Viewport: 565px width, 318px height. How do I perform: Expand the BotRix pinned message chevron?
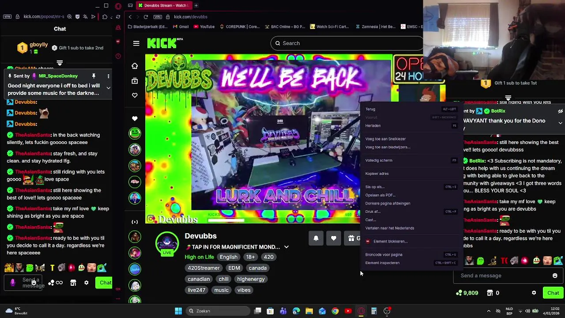point(560,123)
